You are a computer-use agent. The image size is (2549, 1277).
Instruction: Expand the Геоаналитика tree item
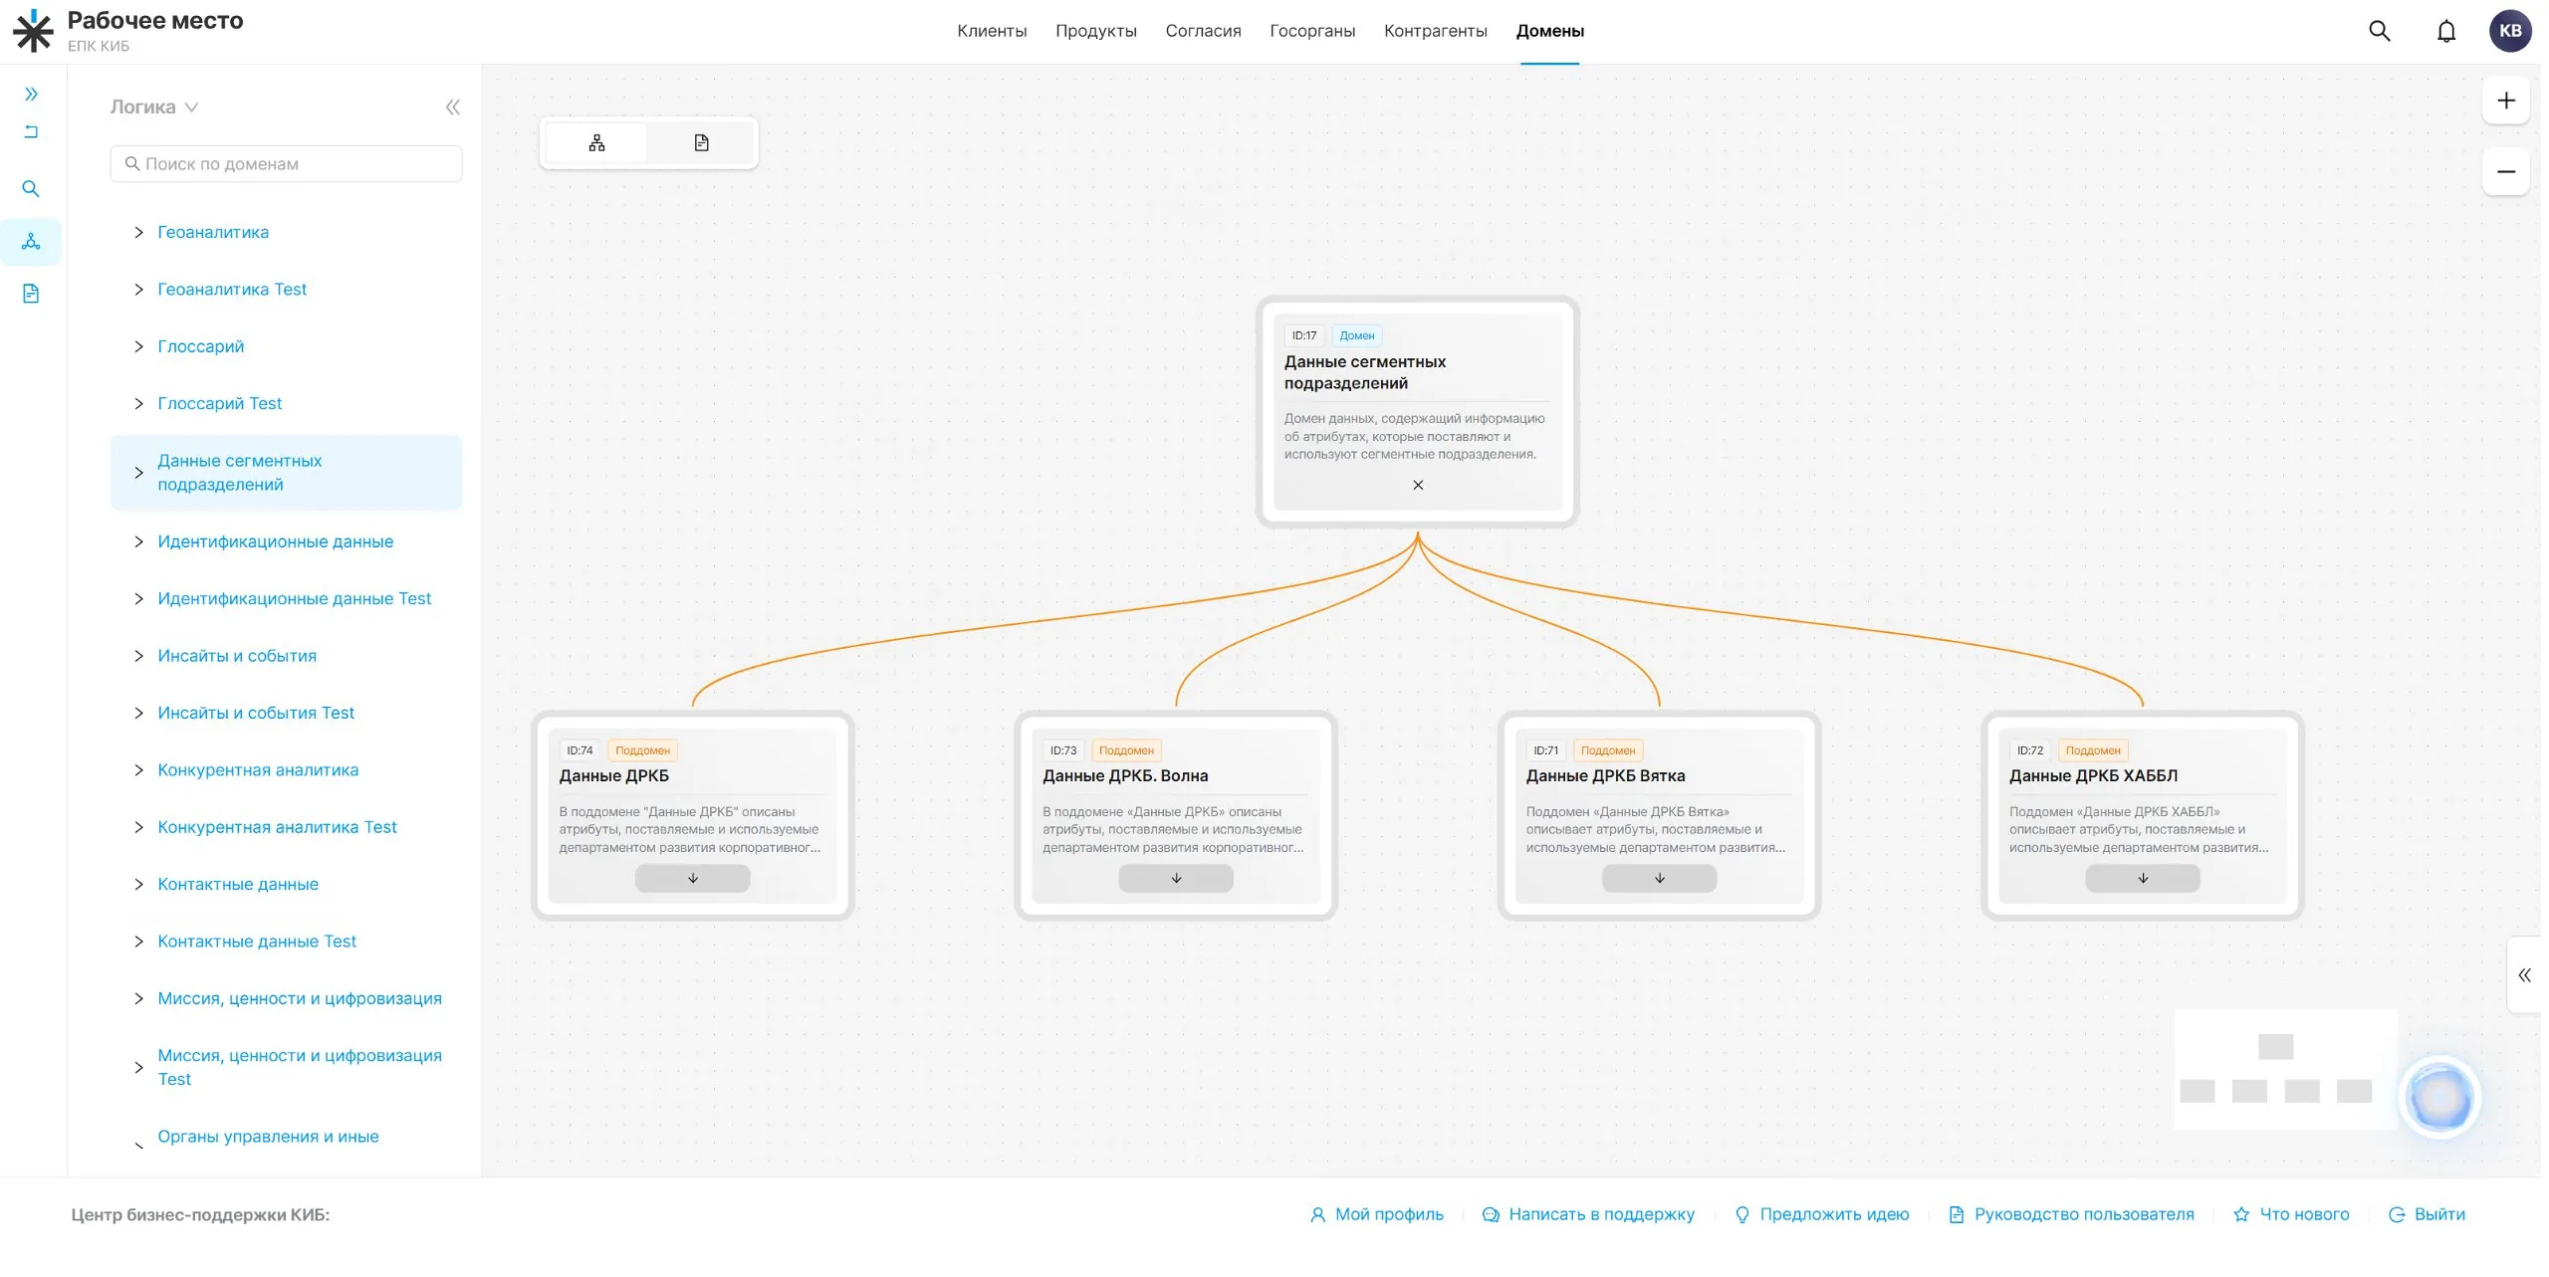138,232
